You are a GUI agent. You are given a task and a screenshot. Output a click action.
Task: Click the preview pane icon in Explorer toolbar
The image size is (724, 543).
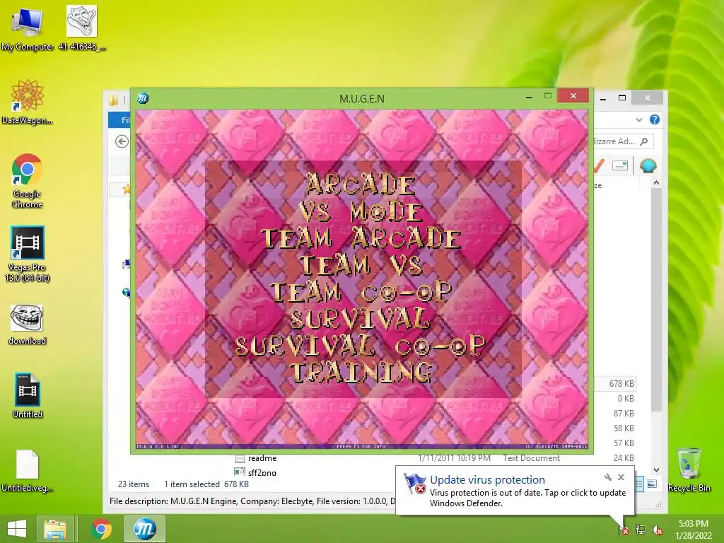pyautogui.click(x=619, y=165)
